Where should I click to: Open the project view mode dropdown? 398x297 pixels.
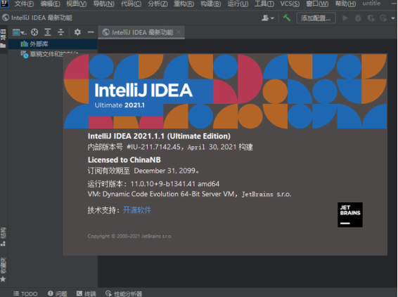[x=20, y=32]
